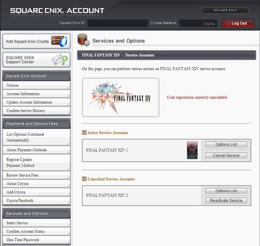Click the Square Enix Account logo

click(57, 11)
